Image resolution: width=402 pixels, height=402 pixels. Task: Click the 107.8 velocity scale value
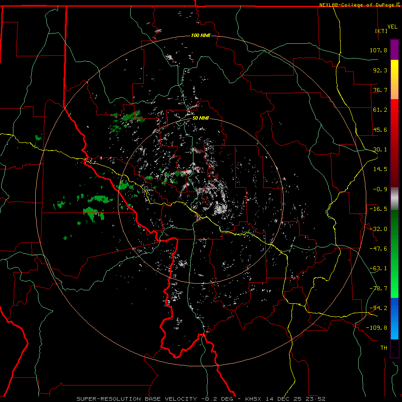point(378,50)
